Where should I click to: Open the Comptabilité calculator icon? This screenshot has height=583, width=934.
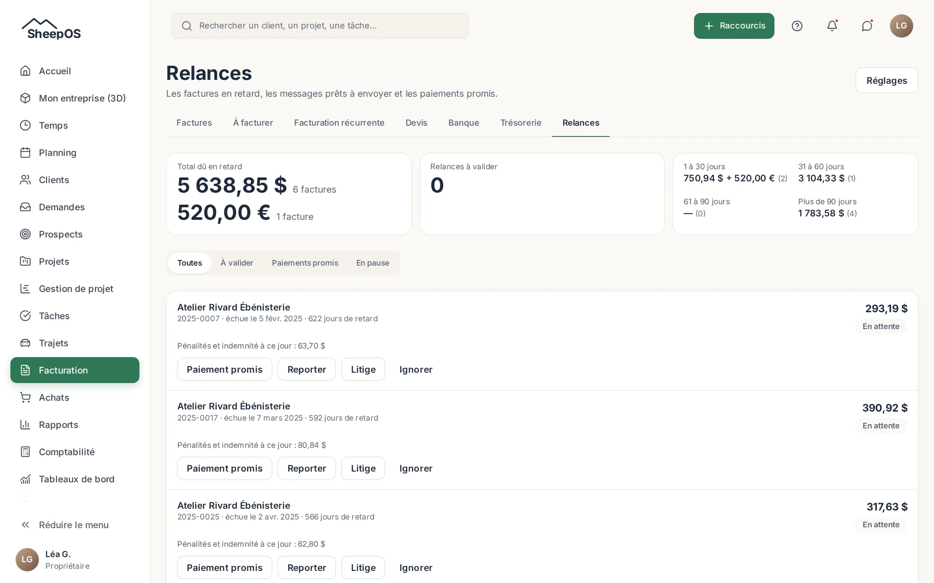tap(26, 452)
